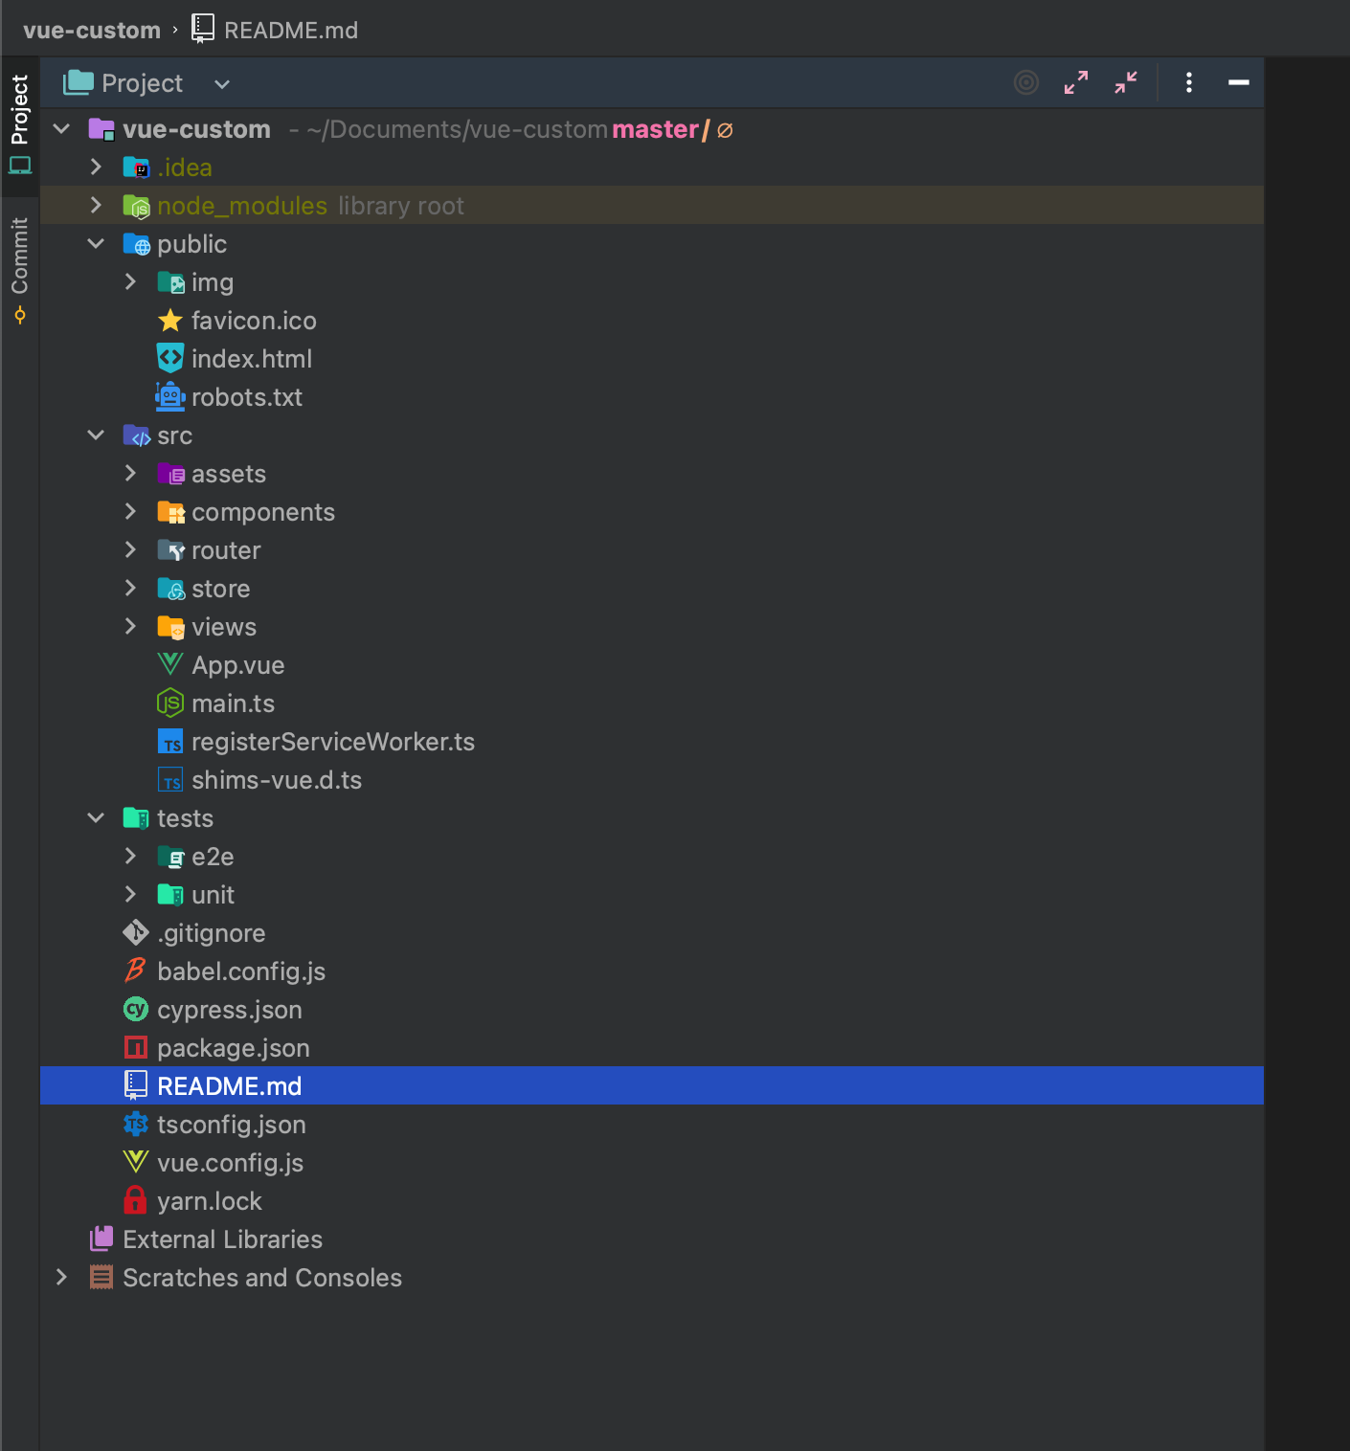
Task: Click the robot icon beside robots.txt
Action: coord(169,396)
